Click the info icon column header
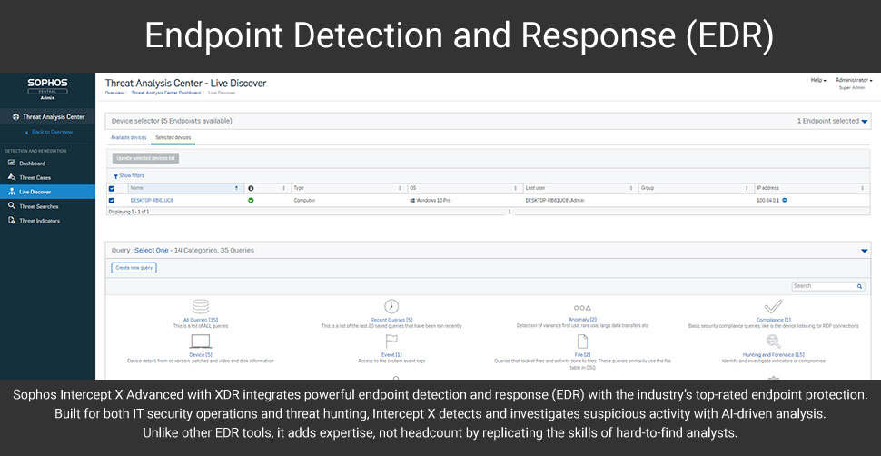Screen dimensions: 881x456 (x=251, y=188)
